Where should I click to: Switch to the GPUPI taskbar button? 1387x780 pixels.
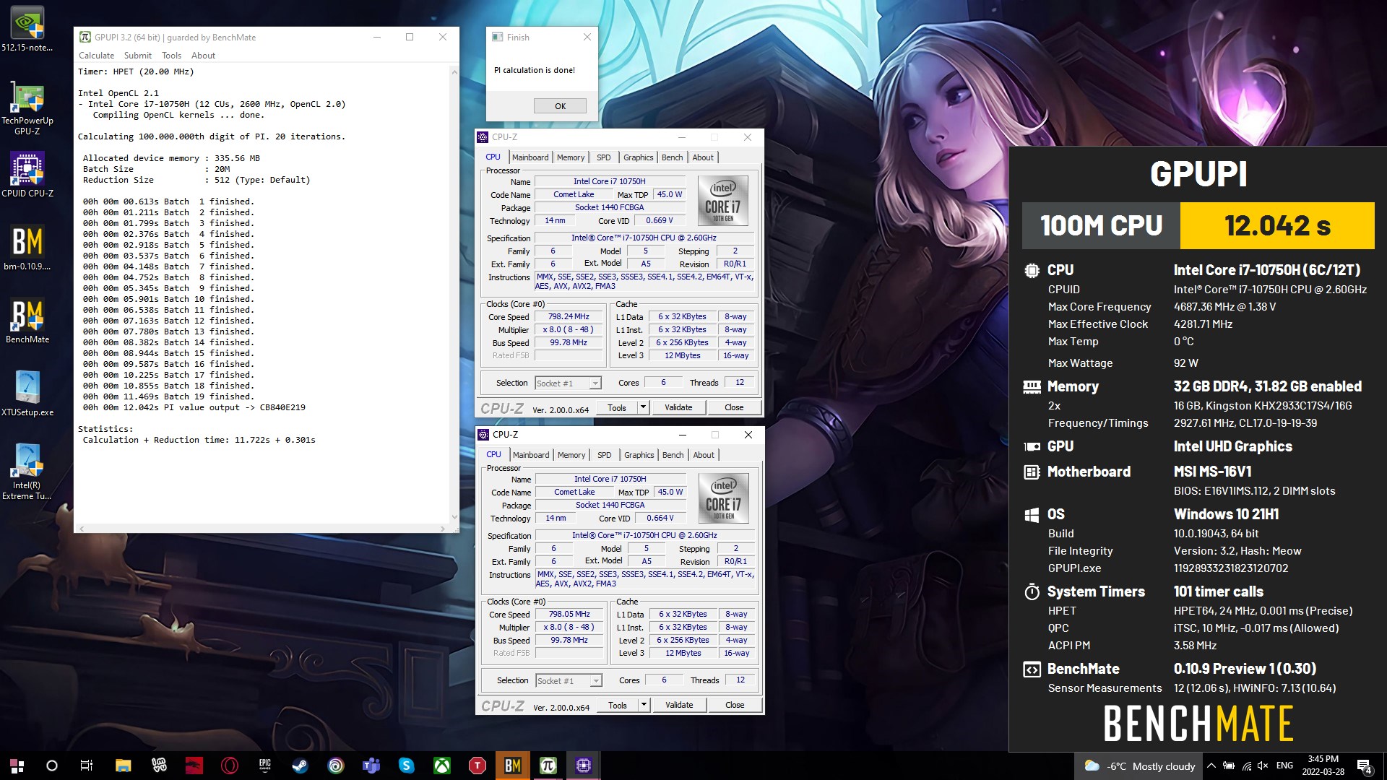(548, 766)
